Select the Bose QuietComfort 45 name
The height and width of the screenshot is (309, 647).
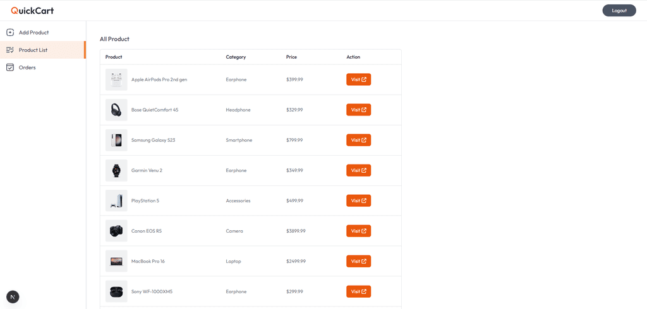(155, 110)
